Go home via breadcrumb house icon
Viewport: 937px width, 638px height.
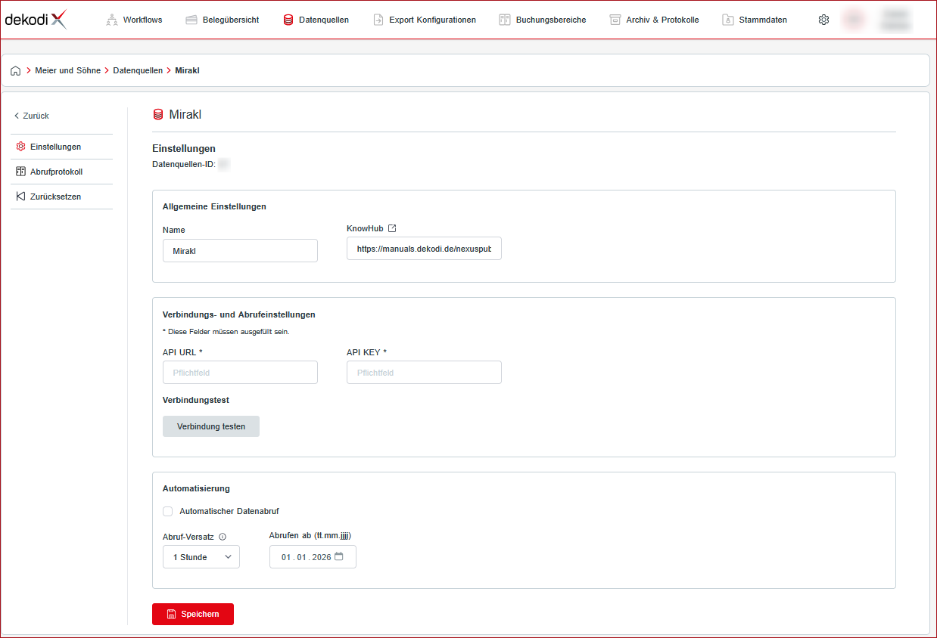[x=16, y=70]
